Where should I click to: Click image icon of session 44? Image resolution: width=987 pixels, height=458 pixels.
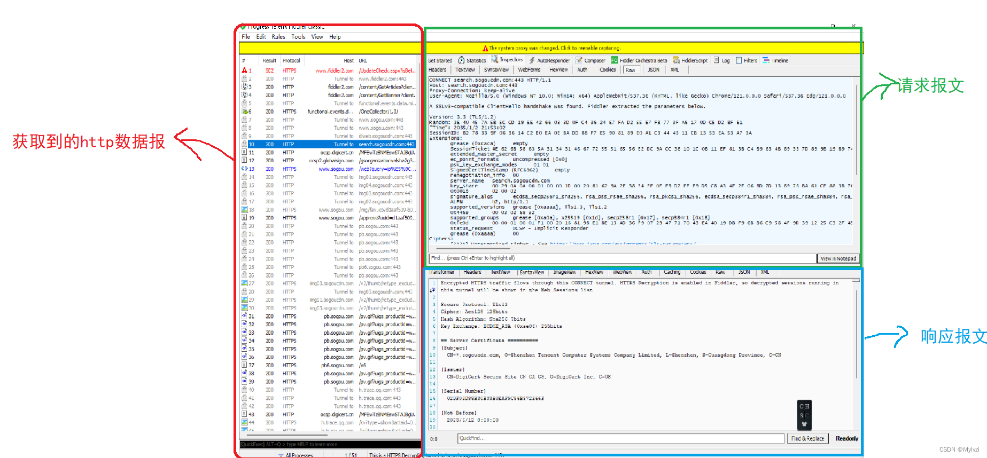click(x=245, y=422)
